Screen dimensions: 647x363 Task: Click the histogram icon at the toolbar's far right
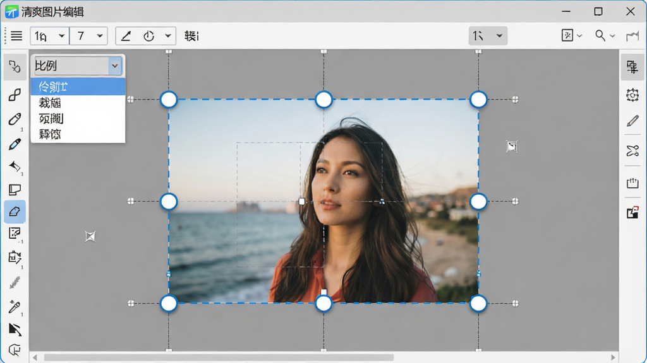point(632,36)
